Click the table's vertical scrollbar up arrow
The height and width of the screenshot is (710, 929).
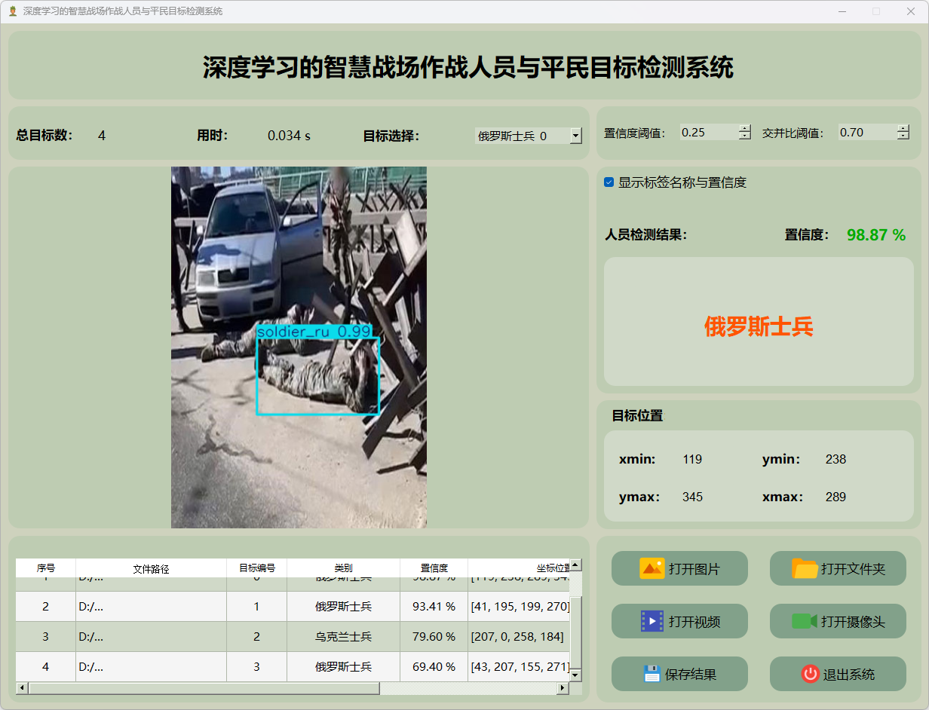pyautogui.click(x=575, y=565)
